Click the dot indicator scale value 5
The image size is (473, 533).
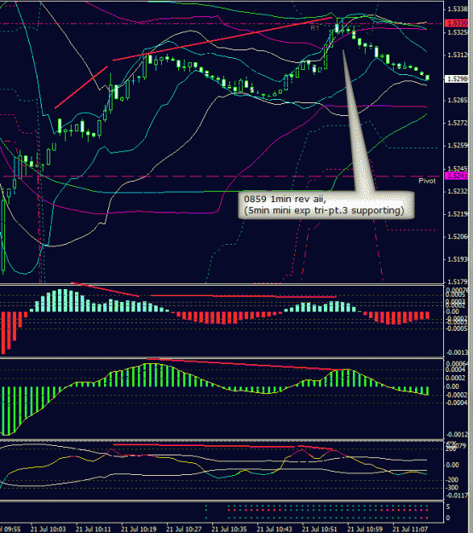click(x=447, y=507)
